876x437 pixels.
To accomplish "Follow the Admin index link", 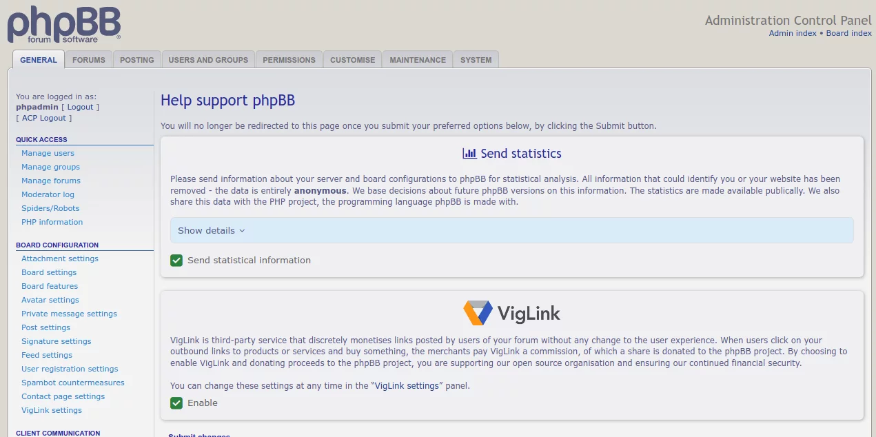I will click(793, 33).
